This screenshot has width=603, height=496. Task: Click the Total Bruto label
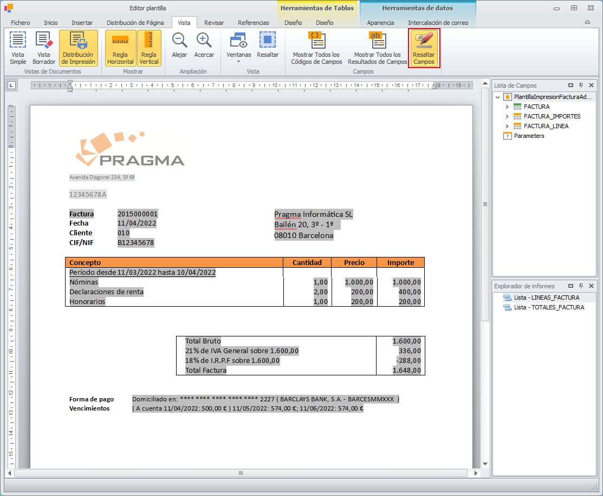point(203,341)
